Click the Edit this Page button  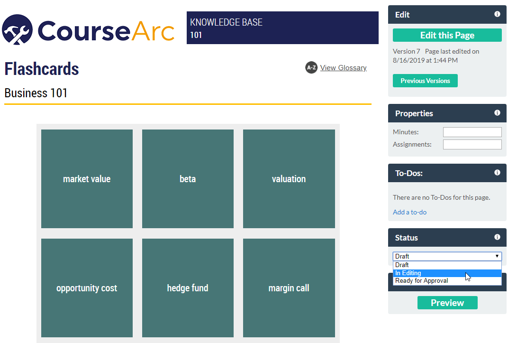(x=447, y=35)
